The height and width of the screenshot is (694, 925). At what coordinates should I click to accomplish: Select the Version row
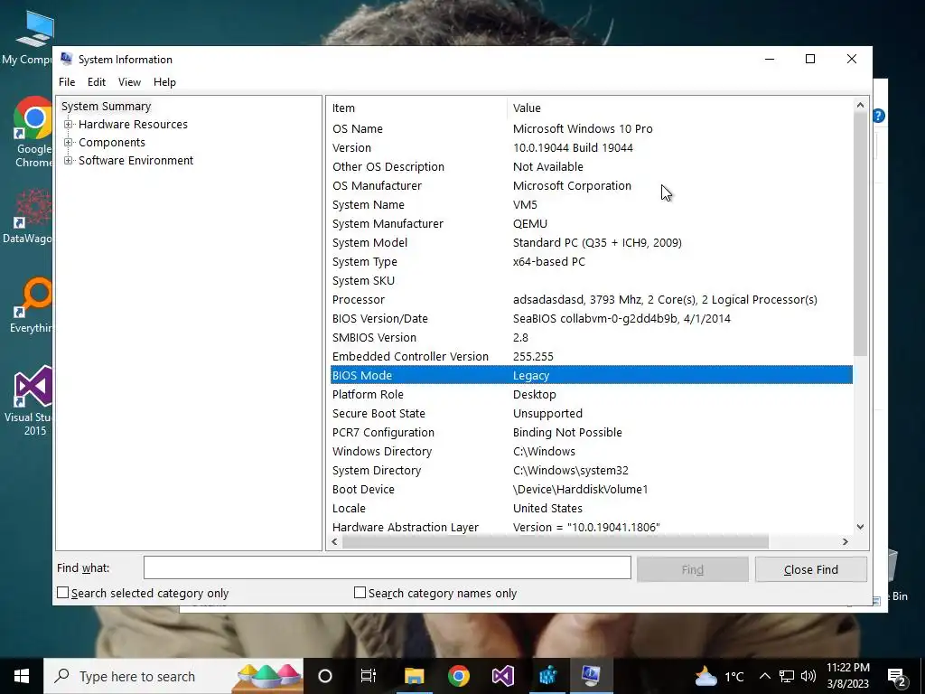[x=591, y=147]
